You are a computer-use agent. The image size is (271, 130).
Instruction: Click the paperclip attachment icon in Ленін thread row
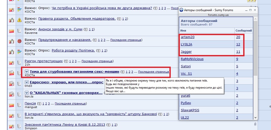255,124
